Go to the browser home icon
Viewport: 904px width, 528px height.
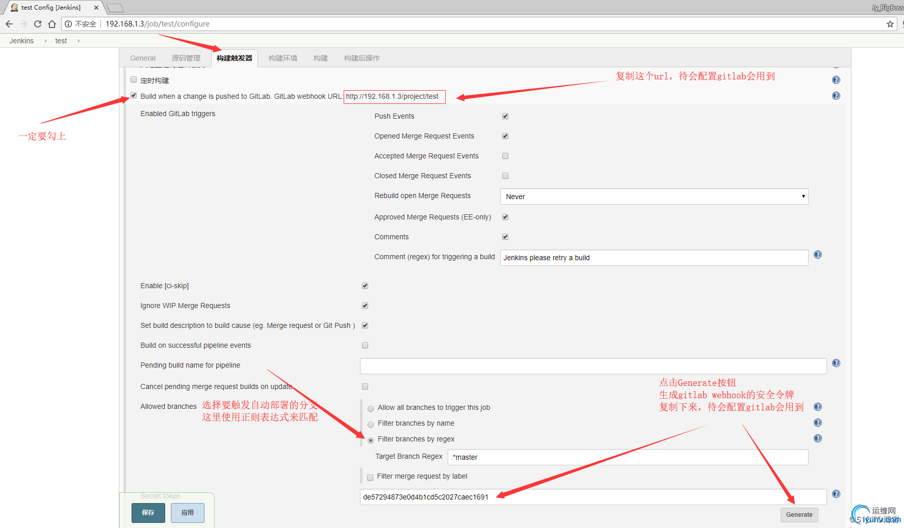[52, 24]
